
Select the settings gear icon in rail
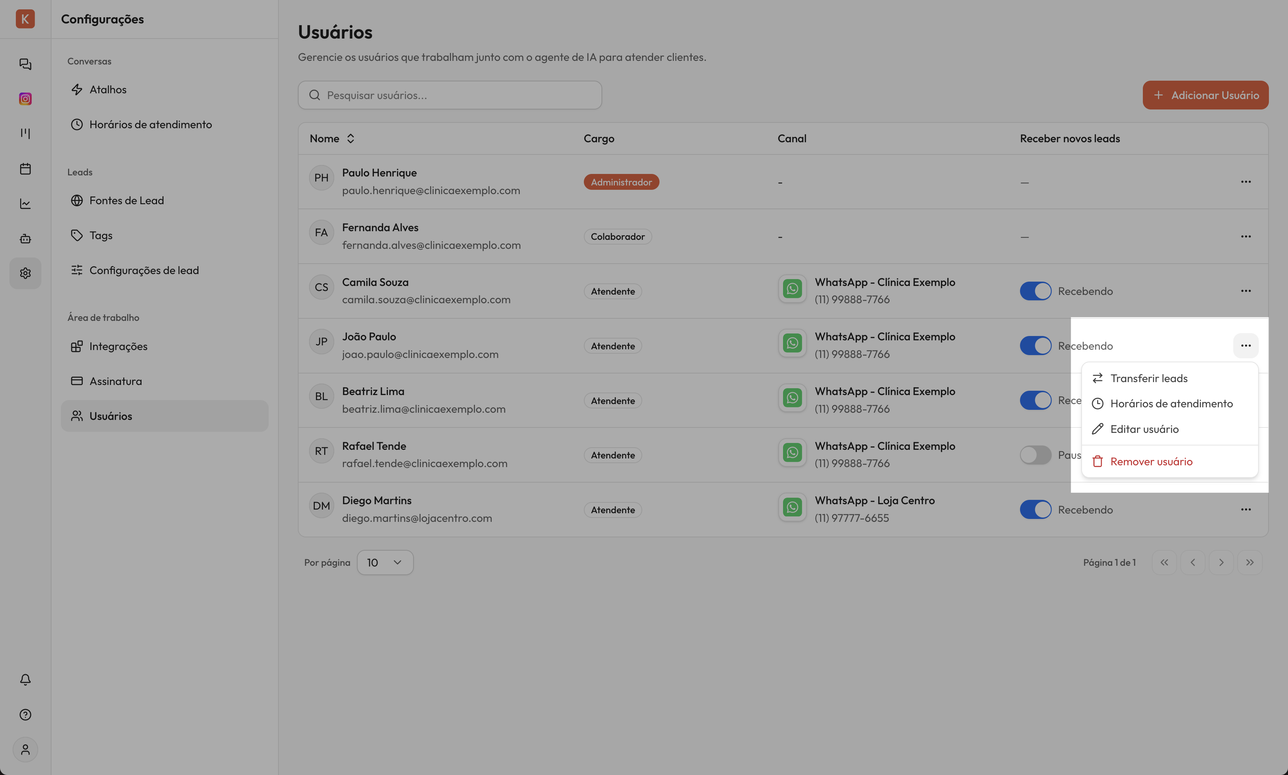[25, 273]
